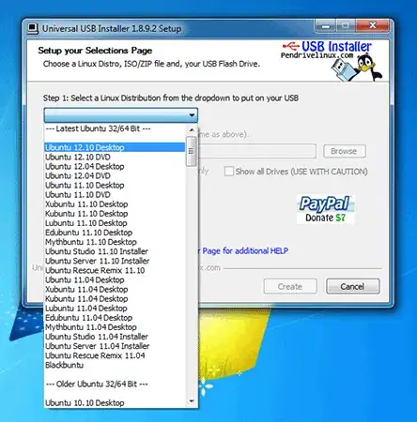Collapse the Linux distribution dropdown arrow
Screen dimensions: 417x422
point(192,115)
